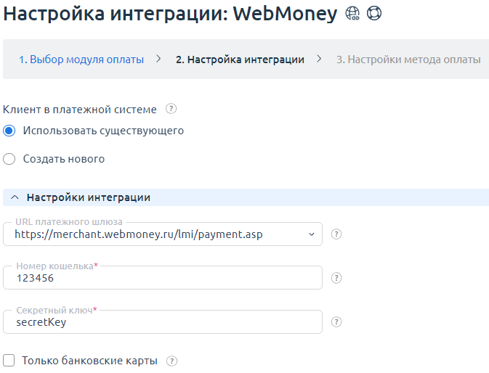This screenshot has width=489, height=373.
Task: Click the 'Номер кошелька' input field
Action: (163, 279)
